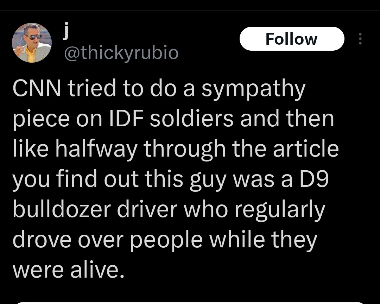Click the word "through" in the tweet
The width and height of the screenshot is (380, 304).
pyautogui.click(x=185, y=150)
